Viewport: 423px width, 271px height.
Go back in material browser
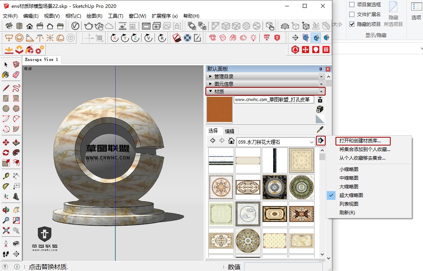[213, 140]
